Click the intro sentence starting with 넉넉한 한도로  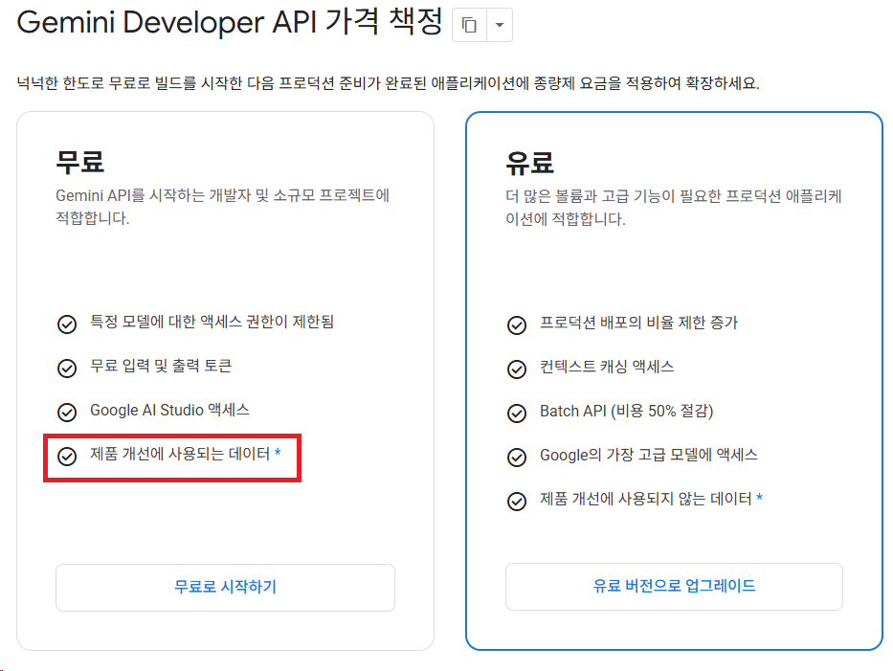388,83
